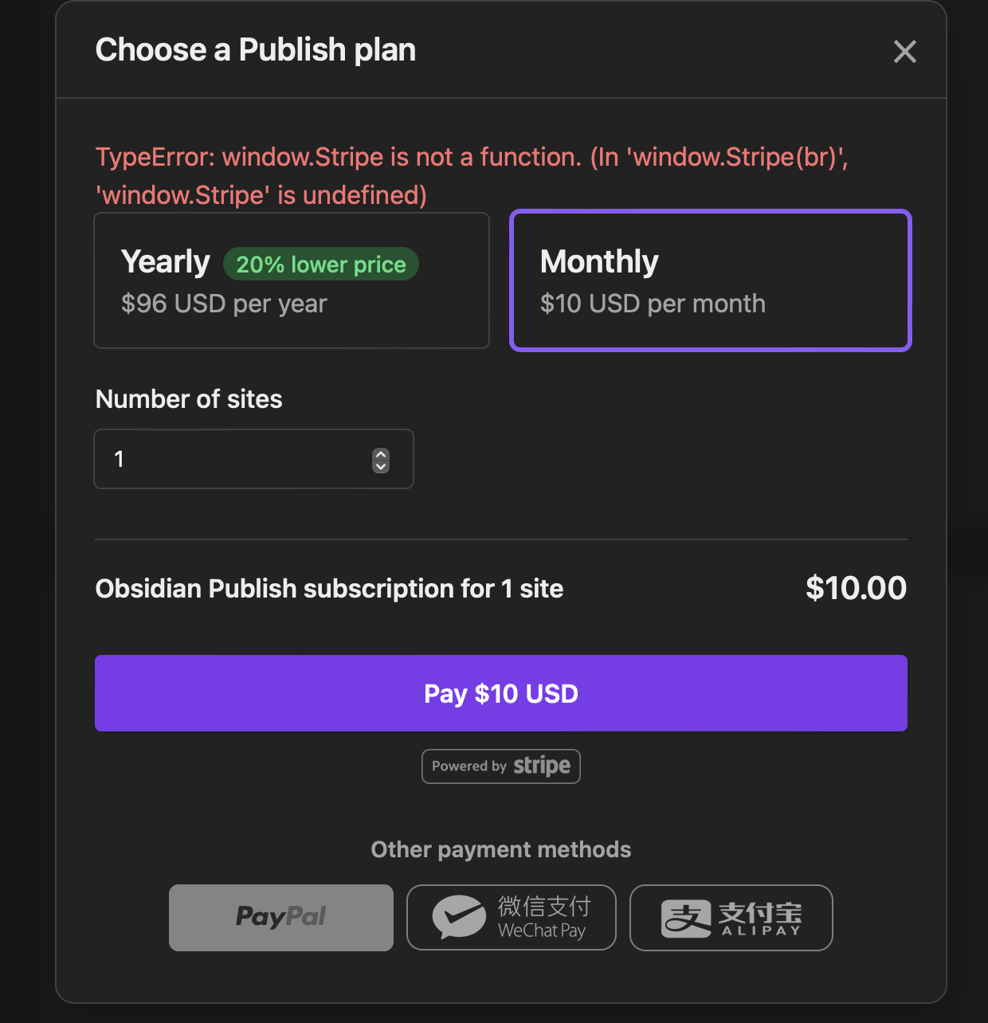Open the Powered by Stripe badge
The width and height of the screenshot is (988, 1023).
(x=501, y=766)
